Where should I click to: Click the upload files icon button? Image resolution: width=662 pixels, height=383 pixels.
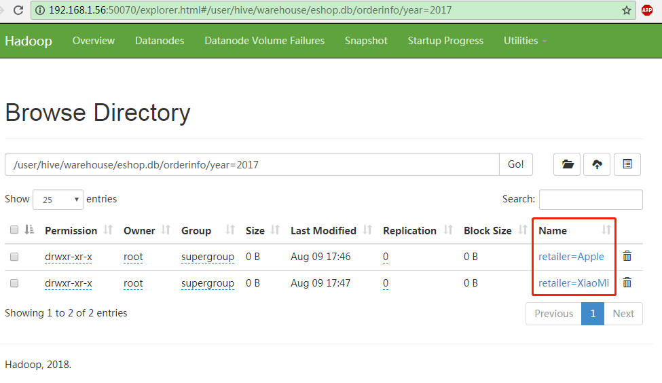(597, 164)
